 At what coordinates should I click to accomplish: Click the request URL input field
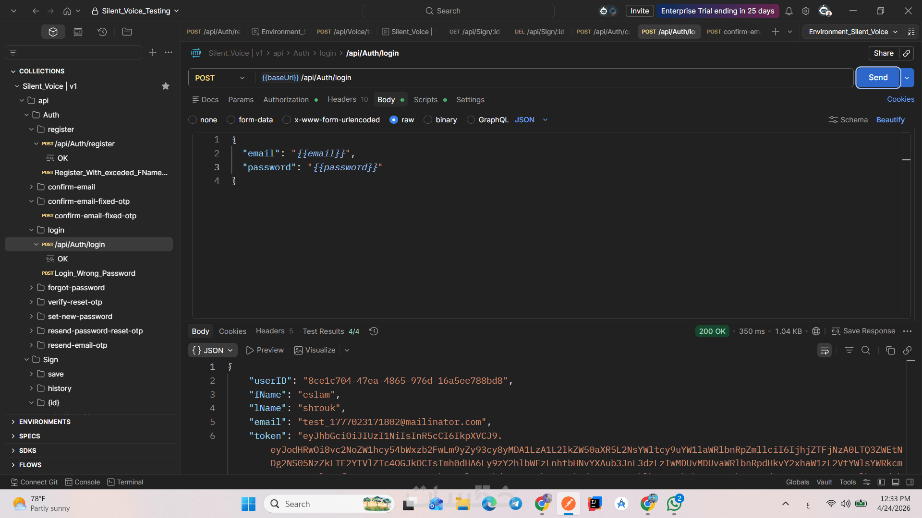pyautogui.click(x=552, y=78)
